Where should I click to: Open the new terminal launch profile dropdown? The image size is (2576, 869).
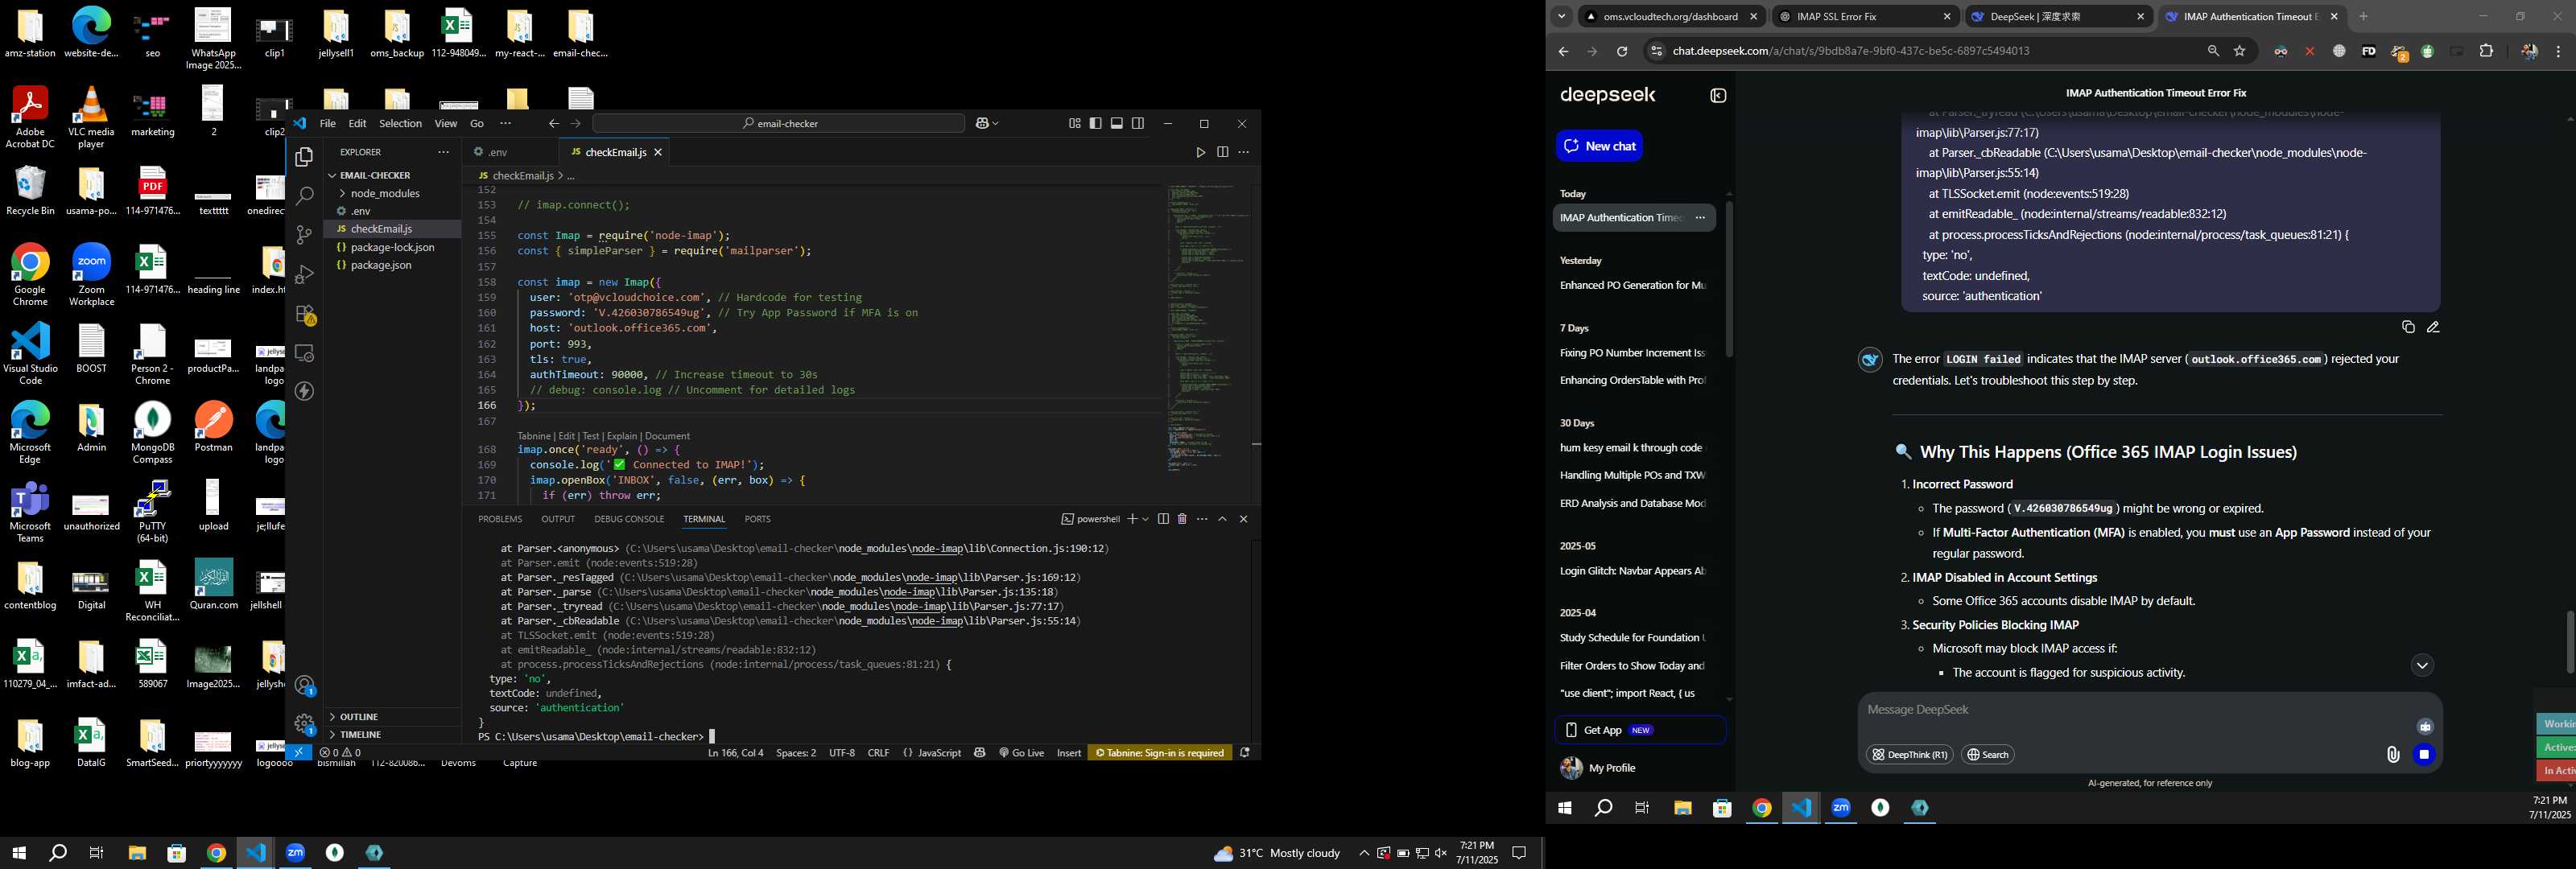pyautogui.click(x=1145, y=519)
